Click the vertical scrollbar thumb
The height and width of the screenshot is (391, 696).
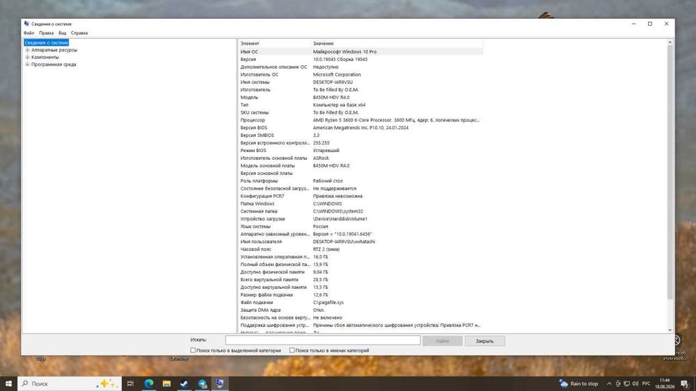(670, 172)
